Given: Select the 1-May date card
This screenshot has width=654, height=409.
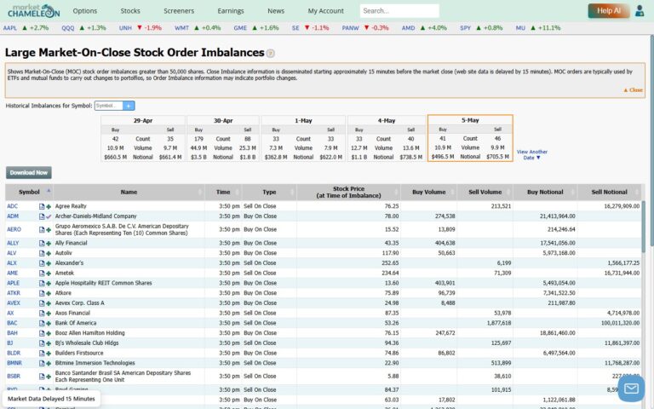Looking at the screenshot, I should tap(303, 139).
